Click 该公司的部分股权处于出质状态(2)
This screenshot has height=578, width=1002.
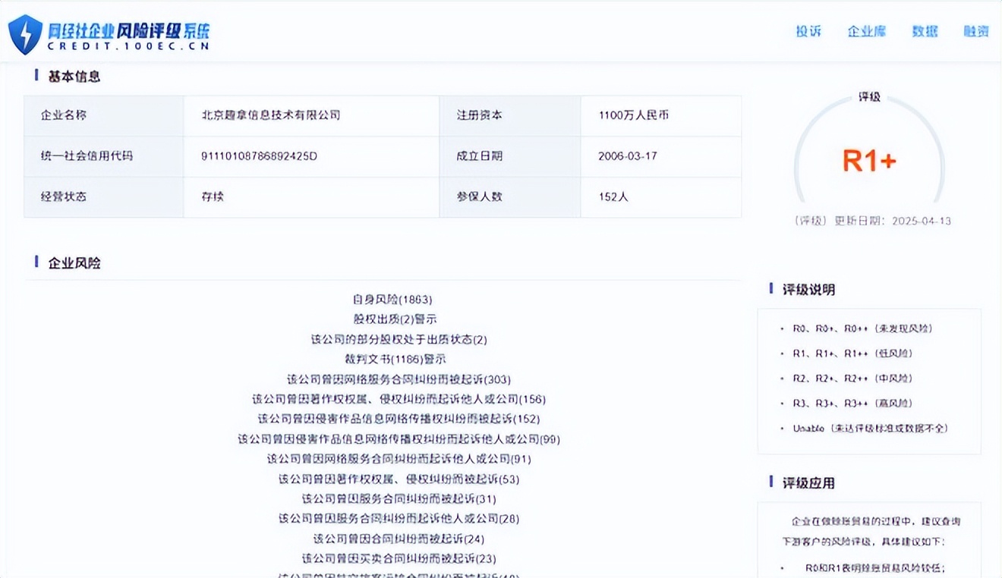[x=399, y=340]
